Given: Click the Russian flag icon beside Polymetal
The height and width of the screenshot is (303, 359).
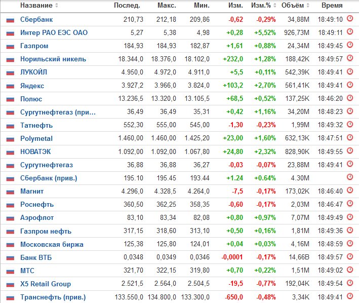Looking at the screenshot, I should pos(10,139).
